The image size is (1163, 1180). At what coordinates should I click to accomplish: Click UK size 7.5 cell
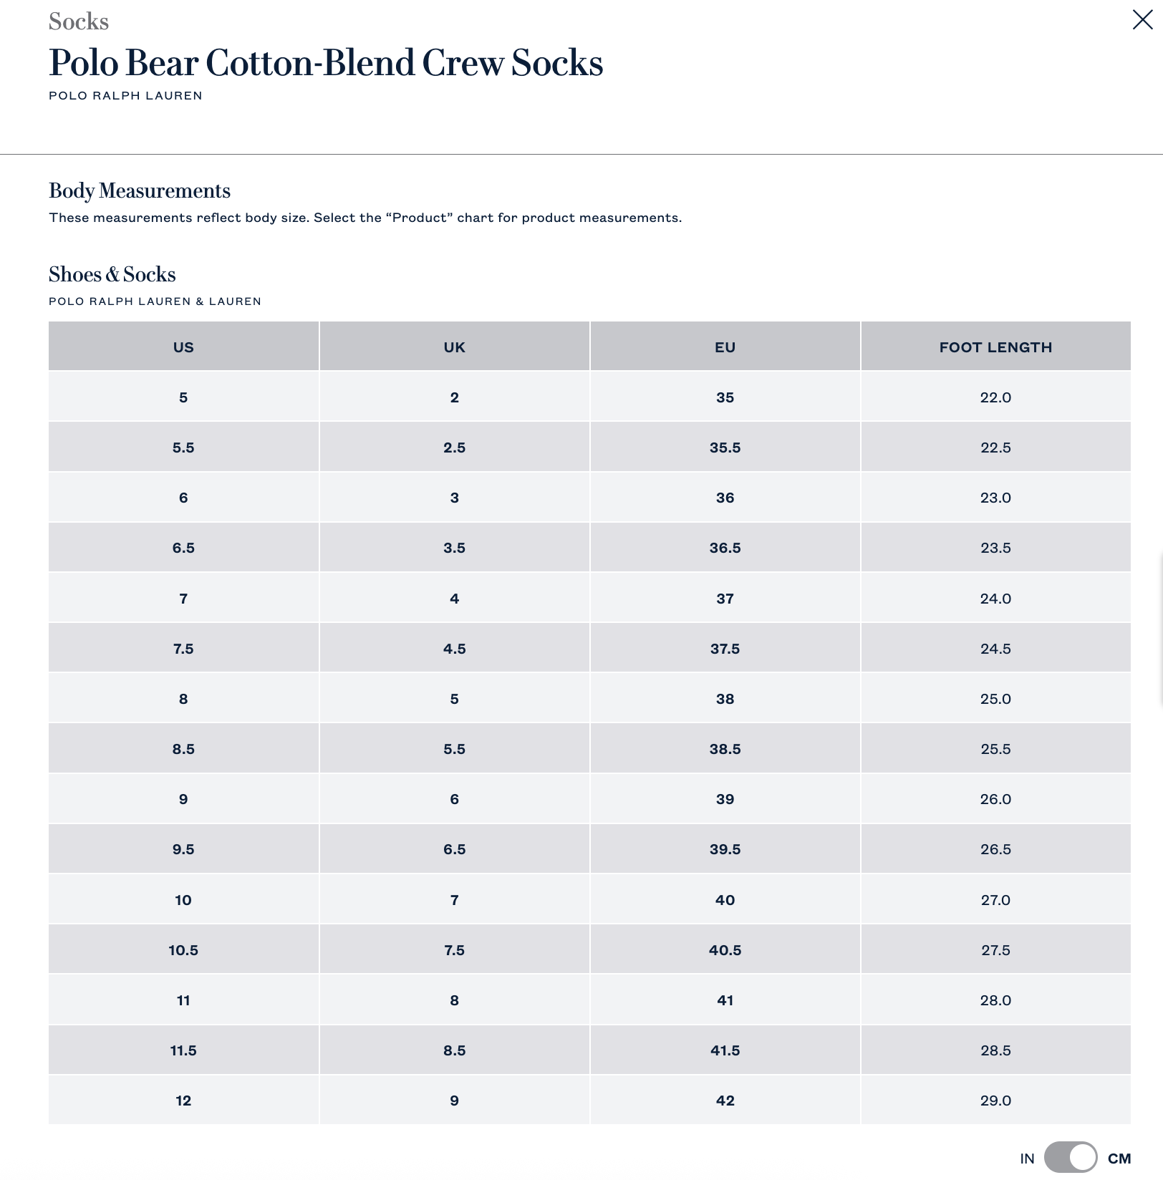(x=454, y=949)
